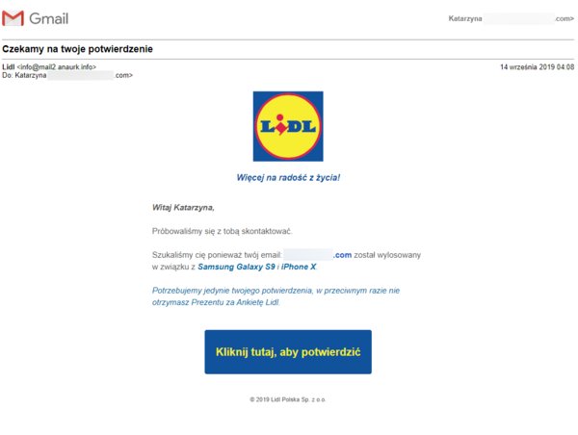Click the sentence Próbowaliśmy się z tobą skontaktować
Image resolution: width=578 pixels, height=435 pixels.
tap(222, 231)
